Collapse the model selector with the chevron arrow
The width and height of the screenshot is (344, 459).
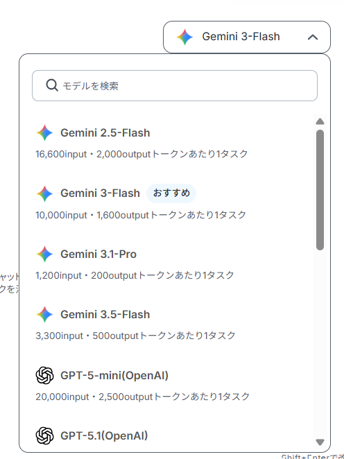(x=313, y=37)
